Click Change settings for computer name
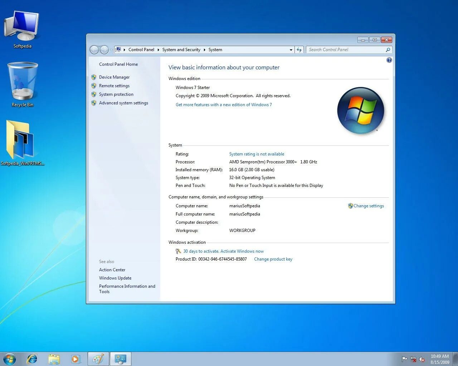 tap(369, 206)
